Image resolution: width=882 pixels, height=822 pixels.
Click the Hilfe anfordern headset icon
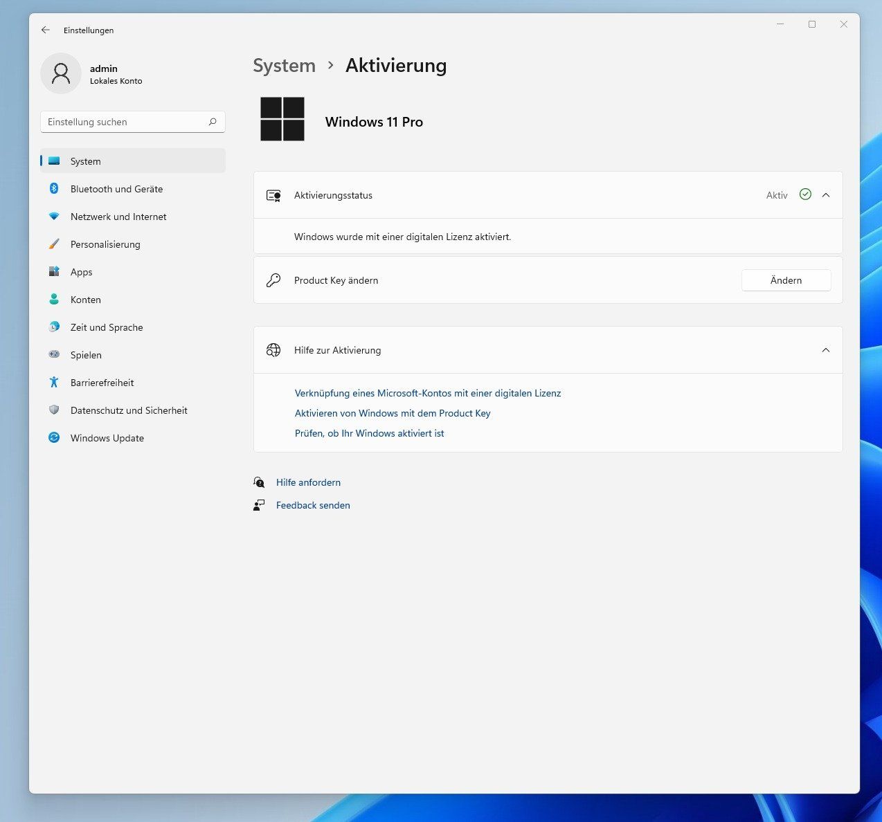pos(259,482)
